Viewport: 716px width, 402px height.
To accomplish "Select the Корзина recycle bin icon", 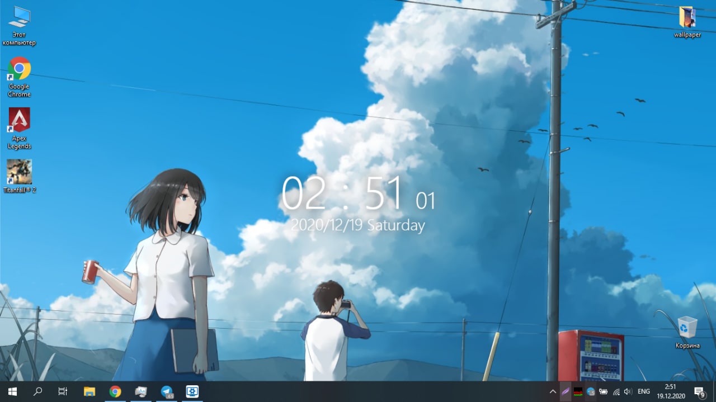I will [x=687, y=332].
